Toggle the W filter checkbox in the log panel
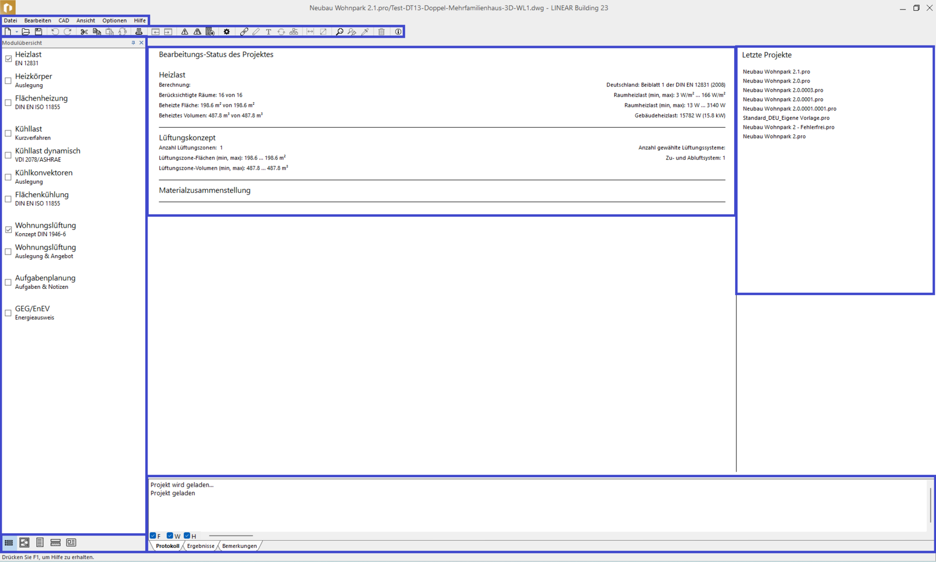936x562 pixels. tap(170, 536)
